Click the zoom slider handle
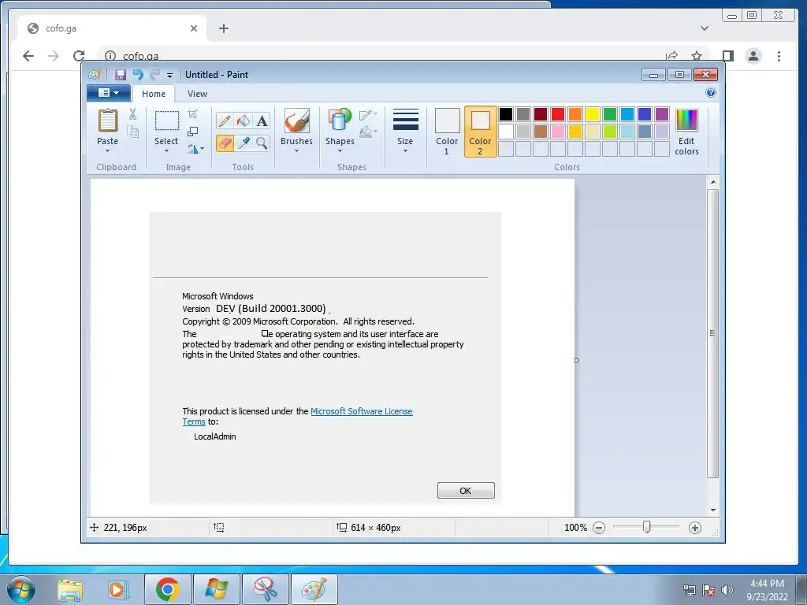The height and width of the screenshot is (605, 807). click(646, 527)
